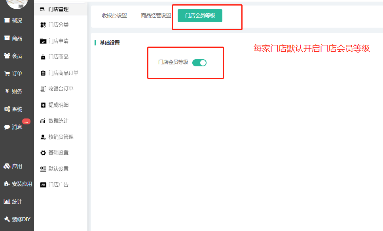Click the red message notification badge
Viewport: 383px width, 231px height.
pyautogui.click(x=27, y=122)
